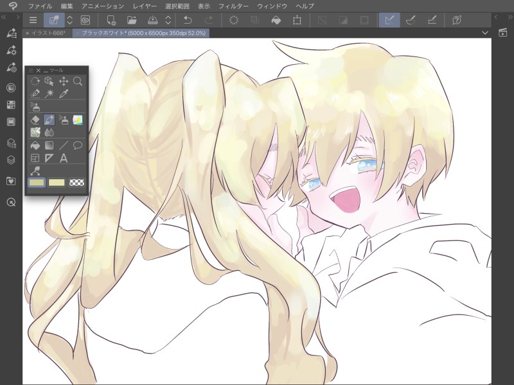Click the clear/delete dotted circle icon

click(234, 21)
